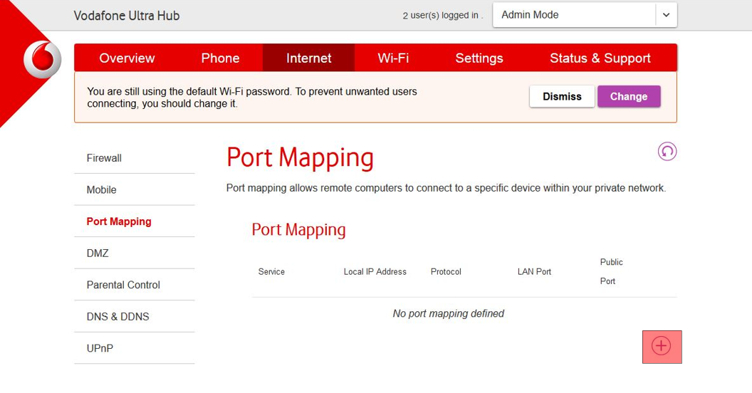Navigate to Status & Support tab
Screen dimensions: 752x393
600,58
